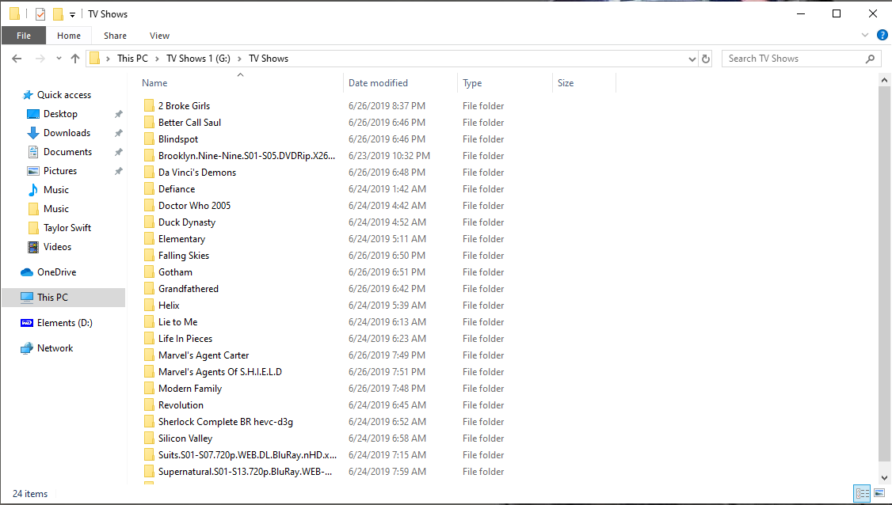The image size is (892, 505).
Task: Open the Share ribbon tab
Action: [115, 36]
